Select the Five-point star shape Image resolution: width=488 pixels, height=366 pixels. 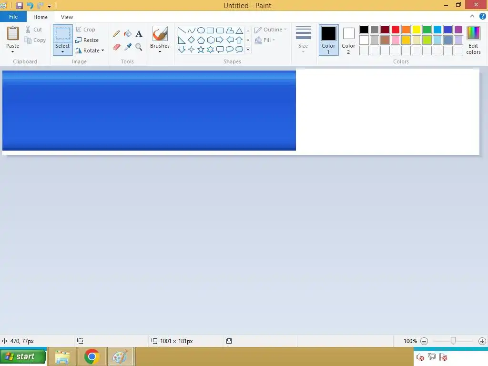point(201,50)
